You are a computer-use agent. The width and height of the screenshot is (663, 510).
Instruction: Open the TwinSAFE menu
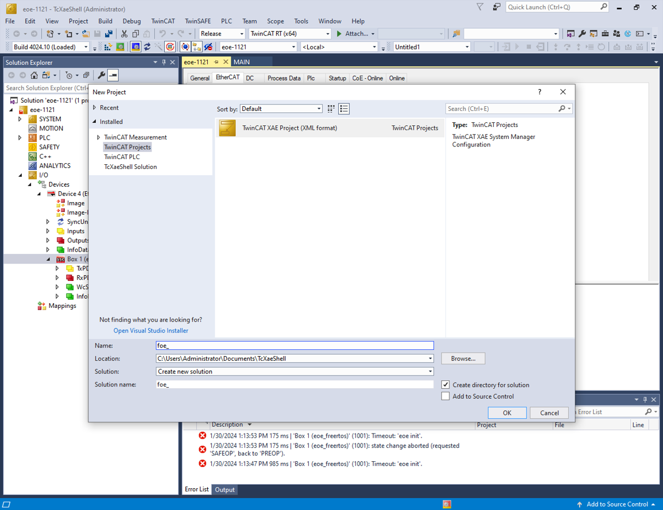pos(197,21)
